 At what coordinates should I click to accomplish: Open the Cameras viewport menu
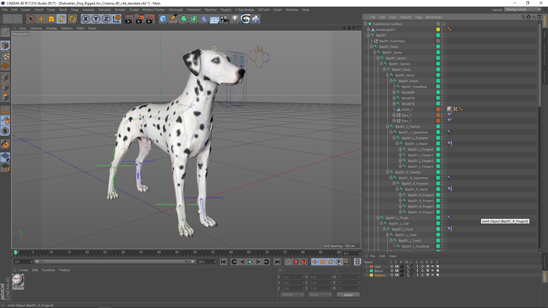[36, 28]
